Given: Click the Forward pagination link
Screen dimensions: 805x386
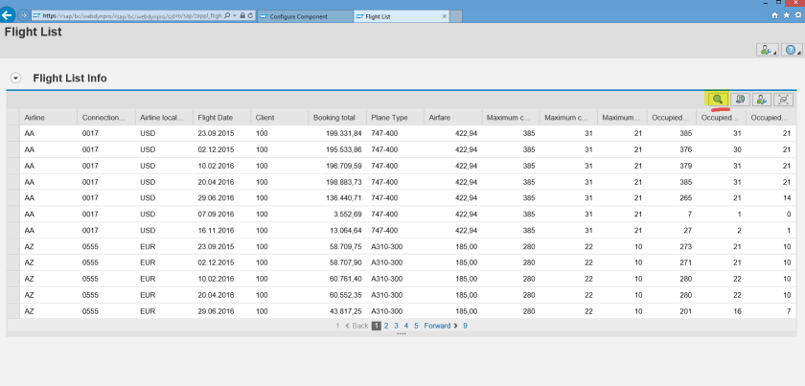Looking at the screenshot, I should coord(437,326).
